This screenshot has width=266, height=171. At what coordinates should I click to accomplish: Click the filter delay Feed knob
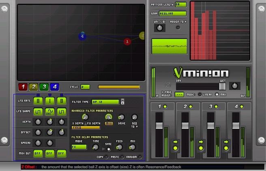(x=120, y=147)
